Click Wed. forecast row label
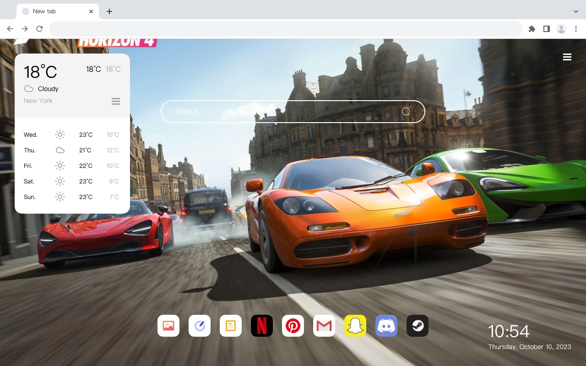The height and width of the screenshot is (366, 586). 31,135
